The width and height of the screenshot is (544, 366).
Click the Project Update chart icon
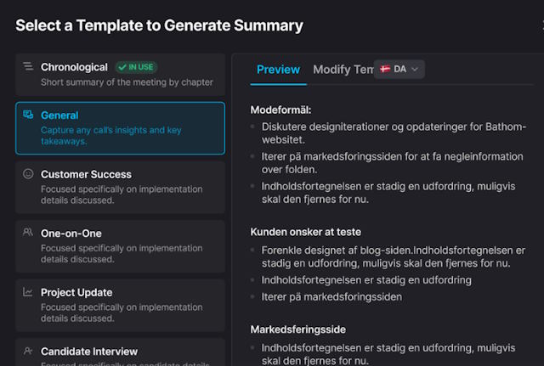28,292
